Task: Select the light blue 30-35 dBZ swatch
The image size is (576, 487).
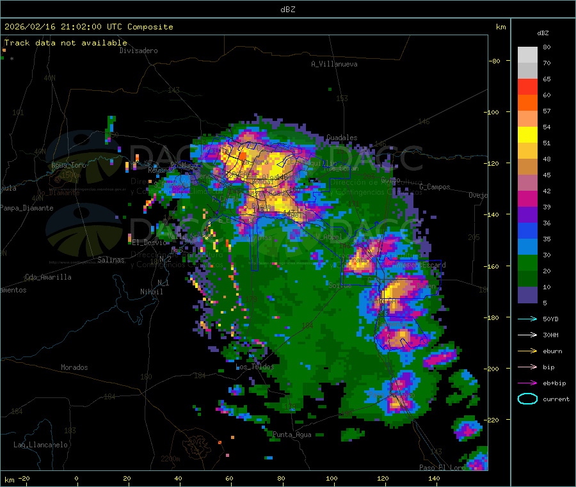Action: click(x=527, y=247)
